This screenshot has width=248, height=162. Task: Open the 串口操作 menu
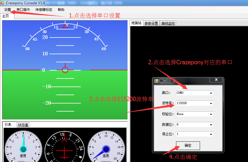(23, 9)
